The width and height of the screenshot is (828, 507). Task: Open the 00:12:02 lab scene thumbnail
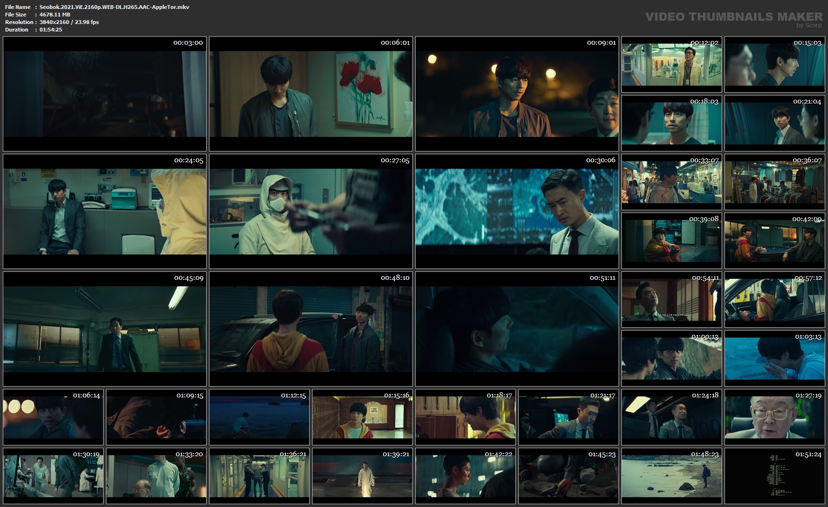pos(672,64)
